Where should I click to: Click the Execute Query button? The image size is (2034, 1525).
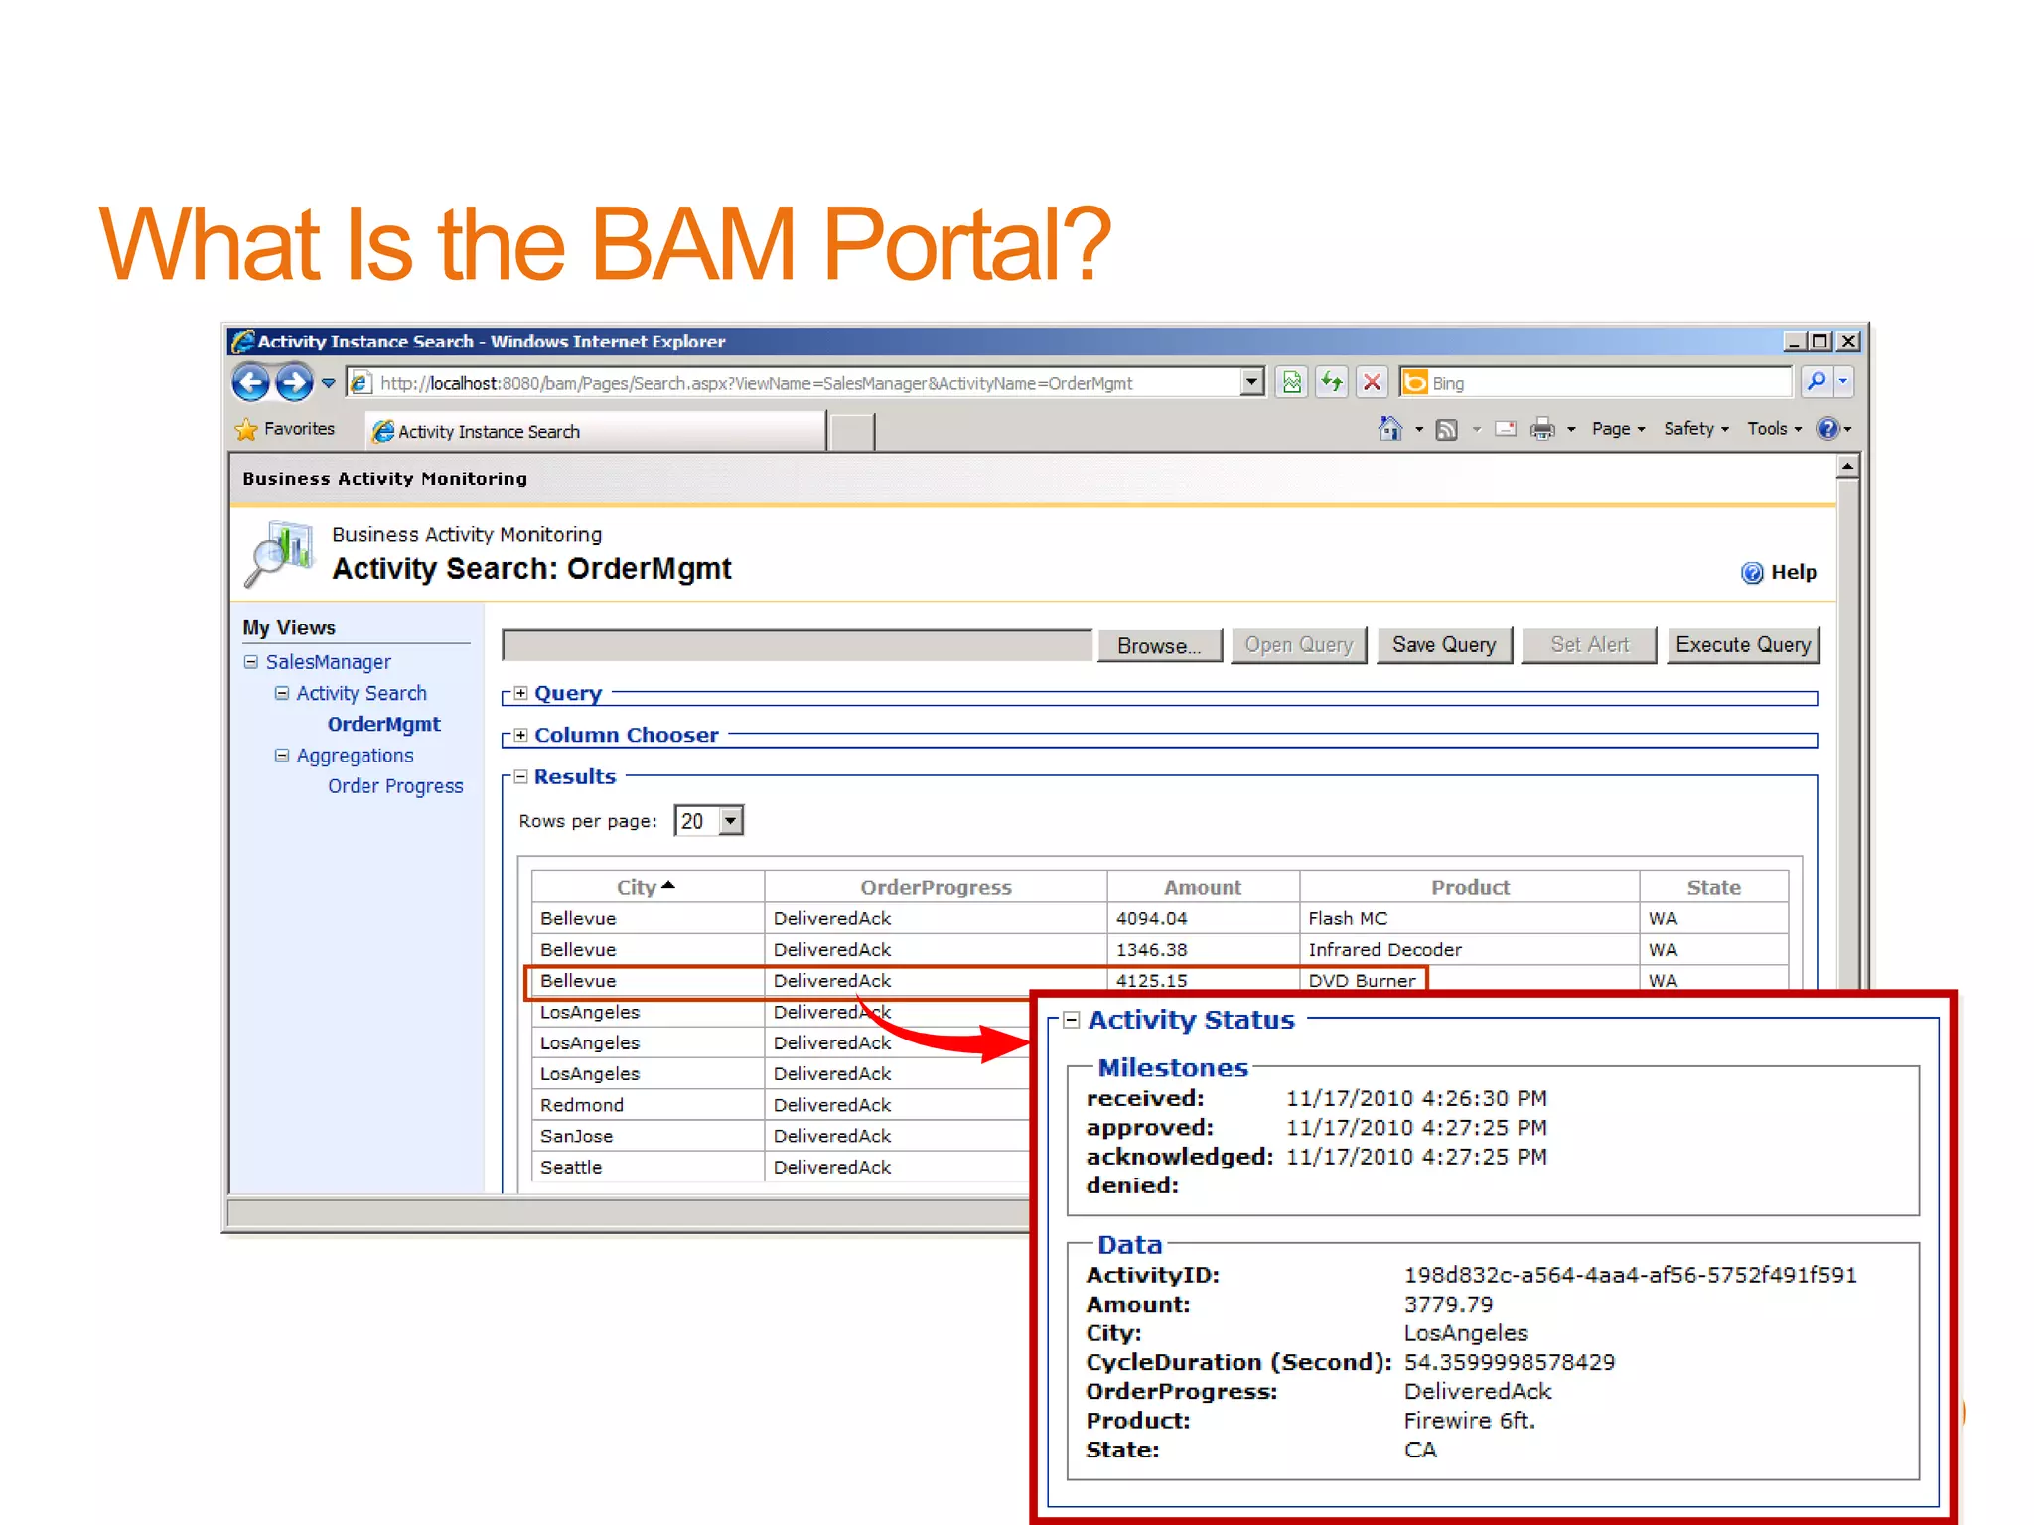click(1743, 645)
